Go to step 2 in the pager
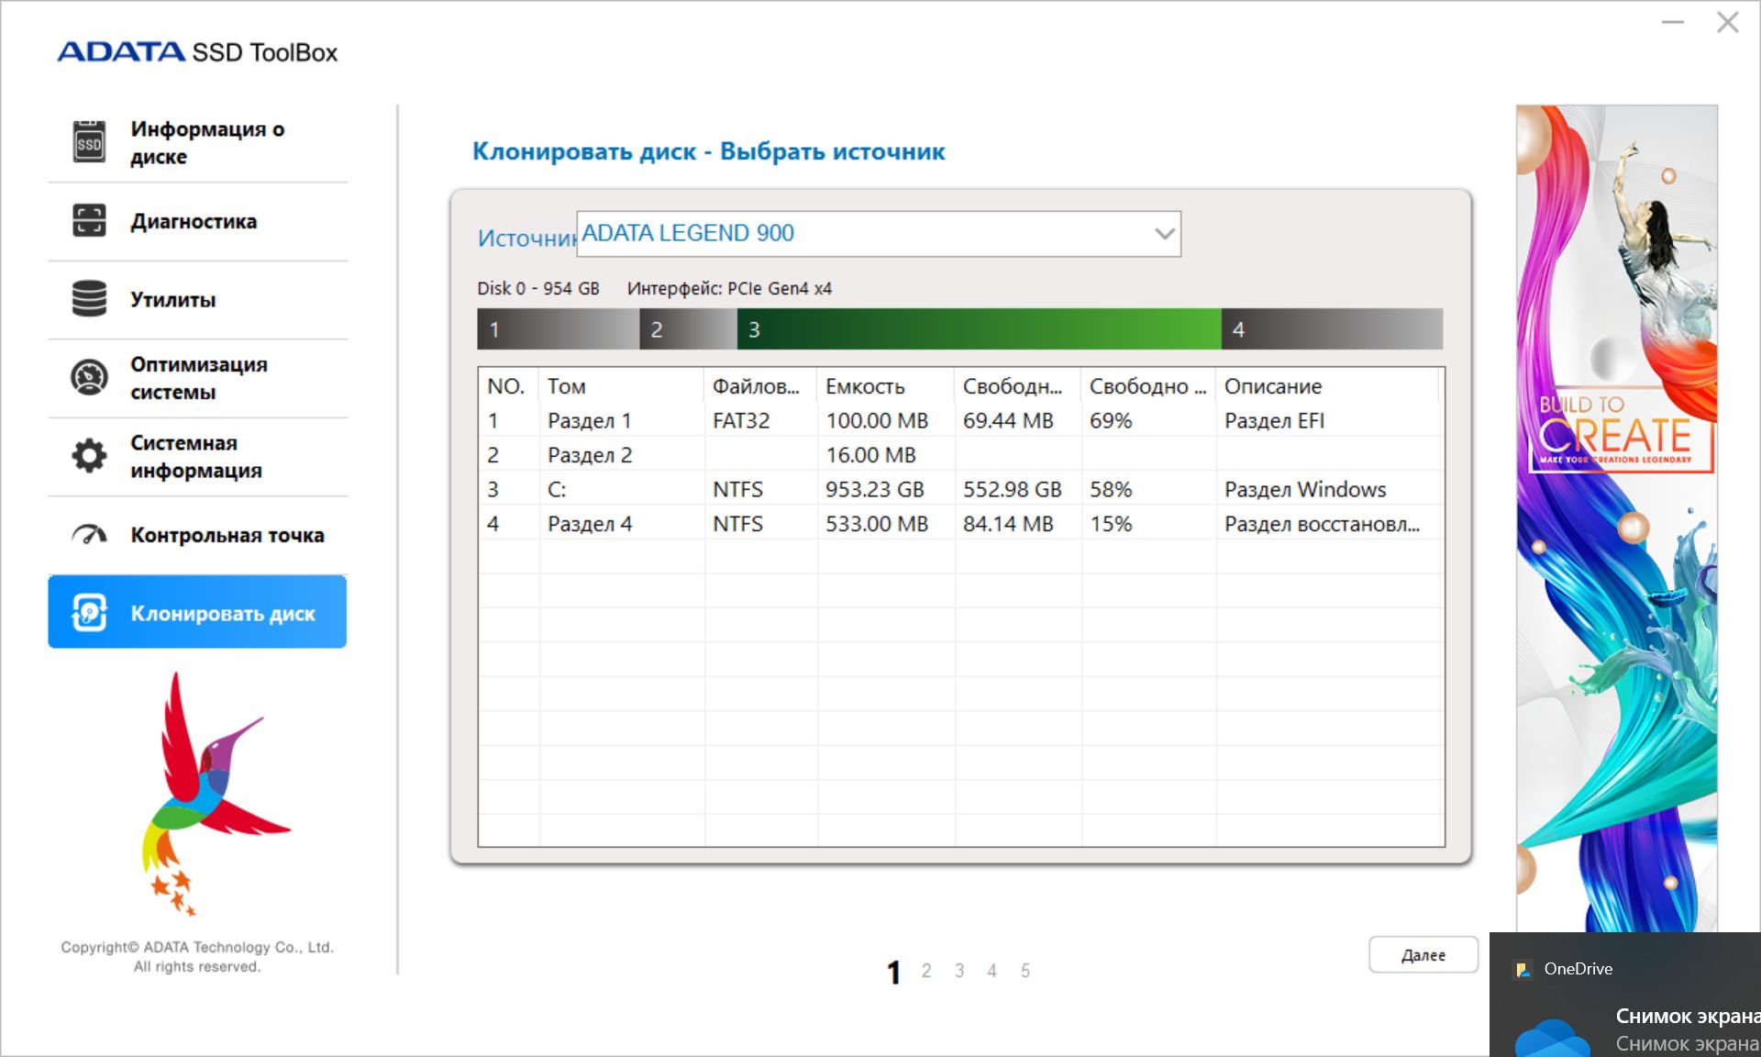 [926, 971]
